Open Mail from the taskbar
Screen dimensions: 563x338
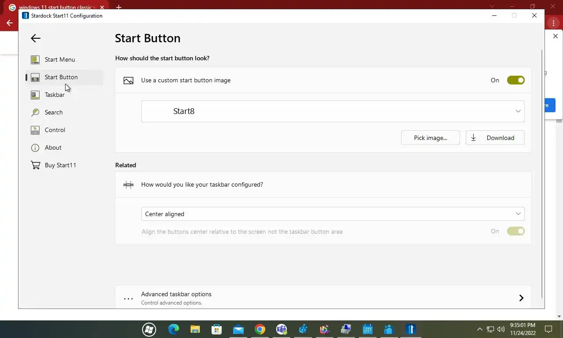[238, 329]
